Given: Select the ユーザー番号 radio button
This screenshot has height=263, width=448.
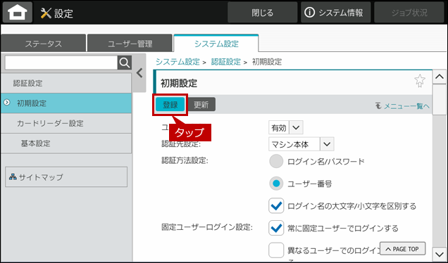Looking at the screenshot, I should point(276,184).
